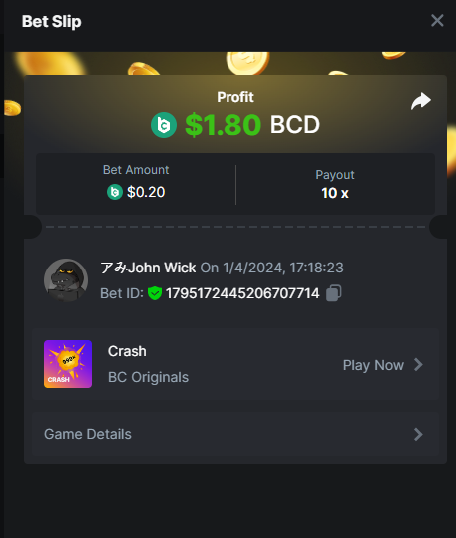Screen dimensions: 456x538
Task: Click the $0.20 bet amount value
Action: [146, 192]
